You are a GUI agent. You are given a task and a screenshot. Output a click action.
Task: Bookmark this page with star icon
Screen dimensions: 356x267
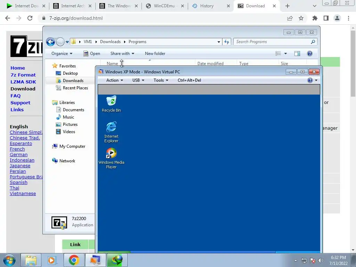tap(301, 18)
